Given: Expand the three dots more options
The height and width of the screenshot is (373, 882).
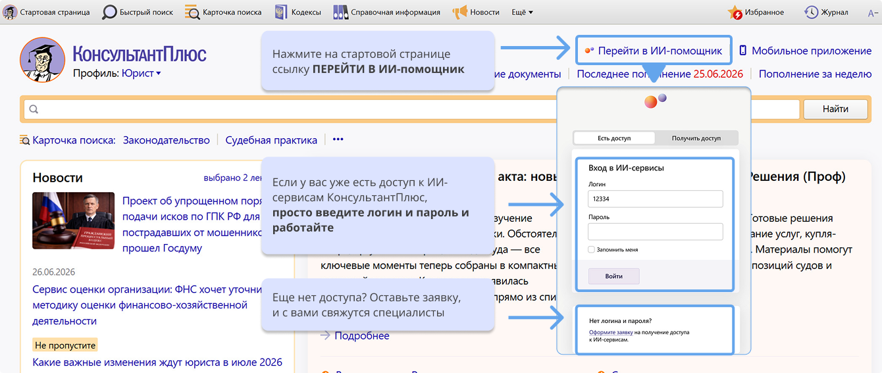Looking at the screenshot, I should 338,139.
